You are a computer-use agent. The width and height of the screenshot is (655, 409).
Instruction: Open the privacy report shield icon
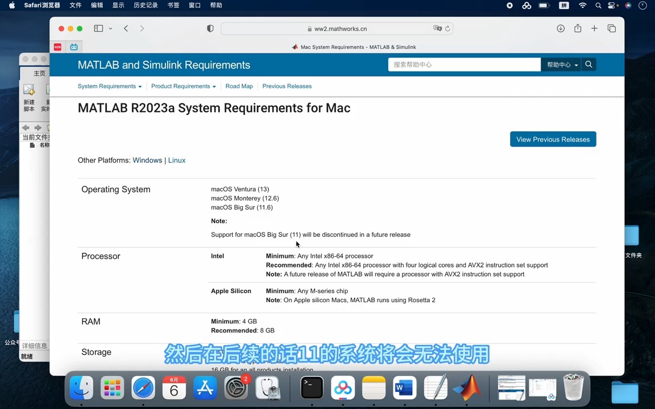click(x=210, y=28)
